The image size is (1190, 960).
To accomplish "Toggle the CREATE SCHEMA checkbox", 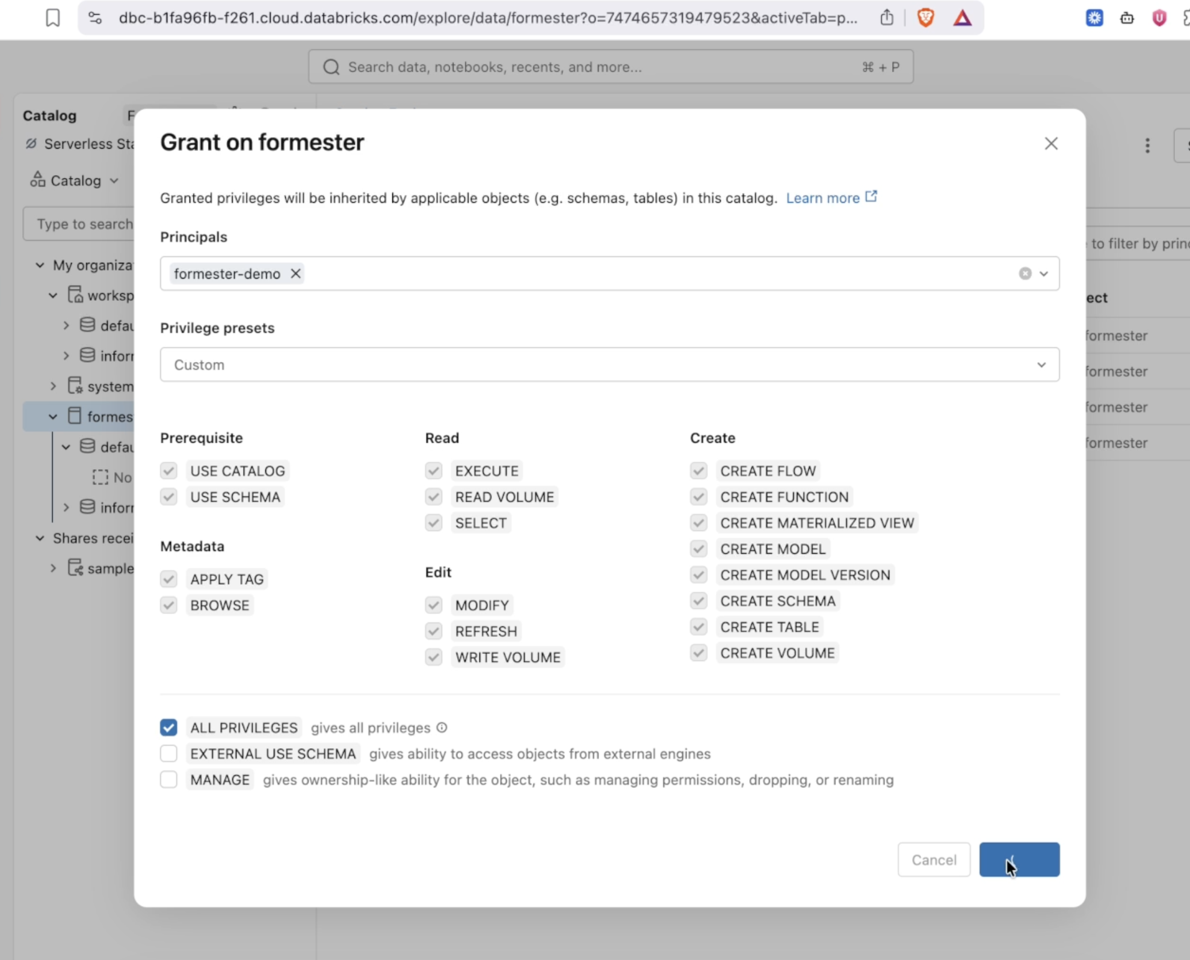I will (x=698, y=601).
